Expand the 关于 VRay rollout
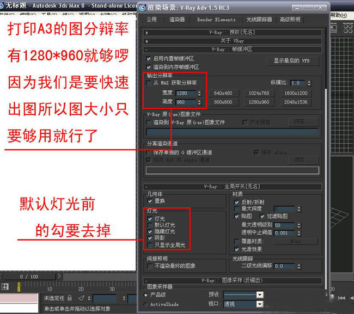354x314 pixels. [233, 41]
